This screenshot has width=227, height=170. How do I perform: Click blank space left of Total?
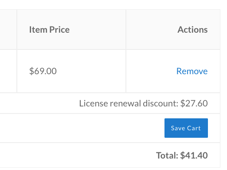(x=78, y=155)
